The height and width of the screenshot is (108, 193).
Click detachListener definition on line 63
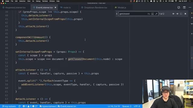tap(26, 99)
